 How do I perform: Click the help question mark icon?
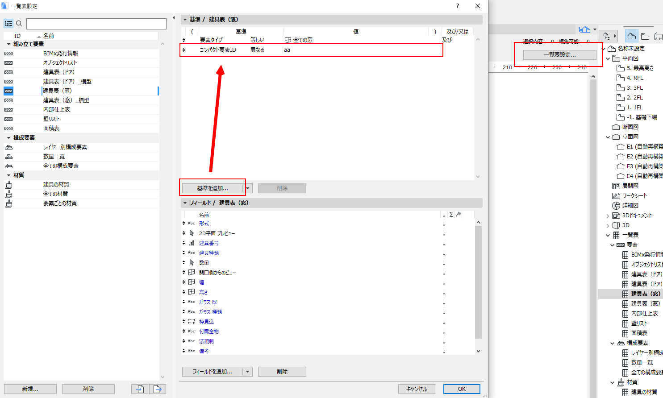(x=458, y=6)
